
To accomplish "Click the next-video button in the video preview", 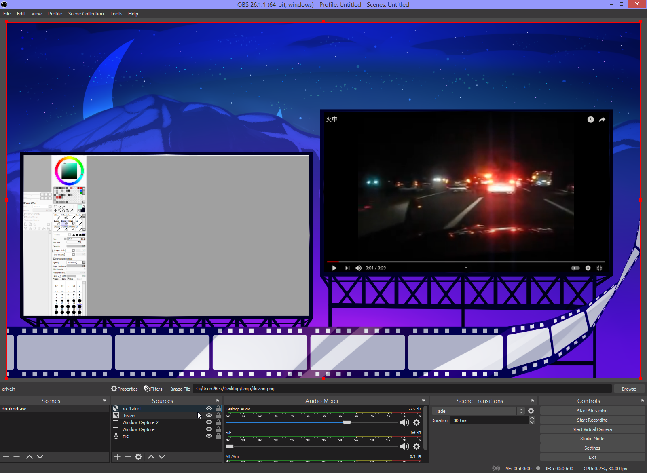I will tap(347, 268).
